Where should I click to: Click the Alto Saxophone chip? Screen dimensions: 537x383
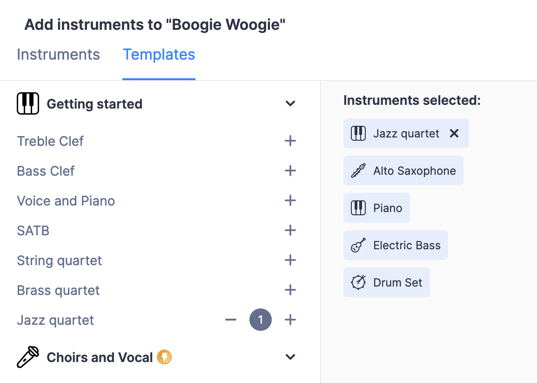[403, 171]
